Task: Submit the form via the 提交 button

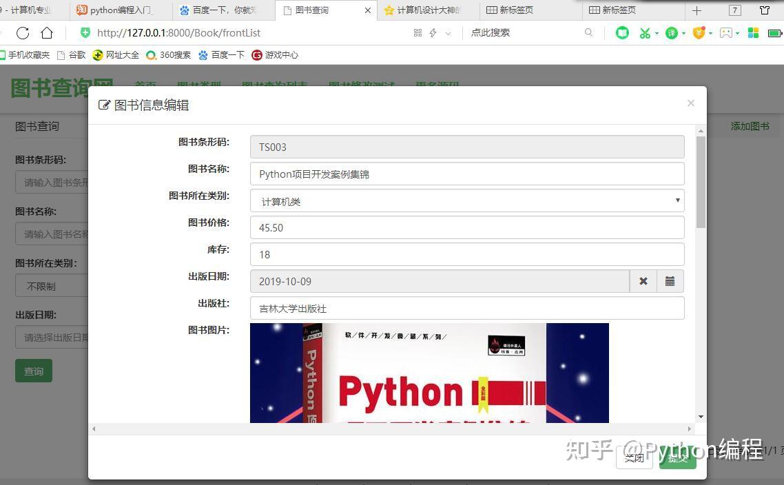Action: (677, 457)
